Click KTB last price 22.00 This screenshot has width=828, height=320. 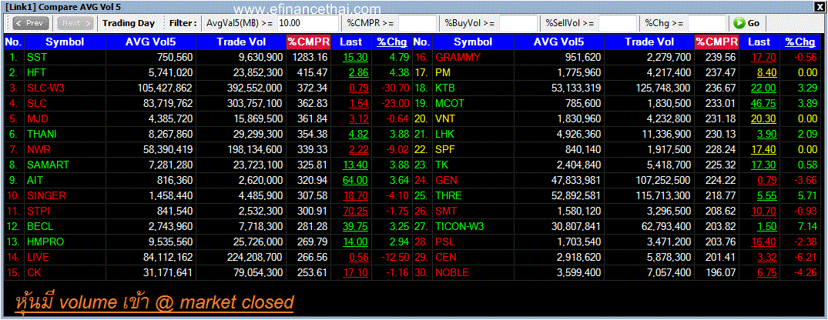(763, 88)
